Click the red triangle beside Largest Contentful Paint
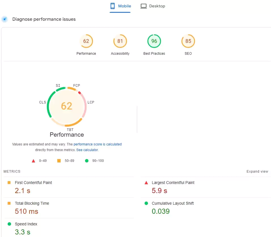The height and width of the screenshot is (237, 271). tap(146, 183)
